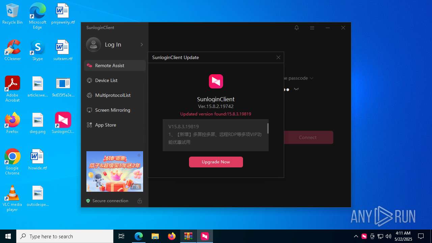Click the release notes scrollbar
The image size is (432, 243).
point(268,128)
